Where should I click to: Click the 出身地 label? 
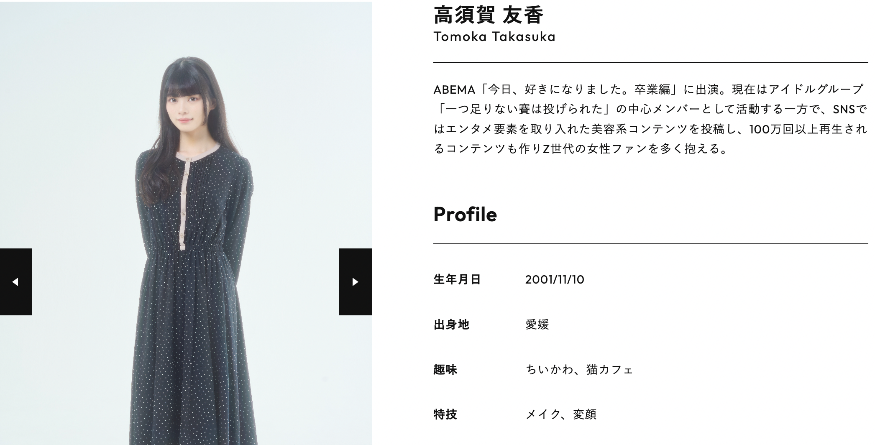pyautogui.click(x=451, y=325)
